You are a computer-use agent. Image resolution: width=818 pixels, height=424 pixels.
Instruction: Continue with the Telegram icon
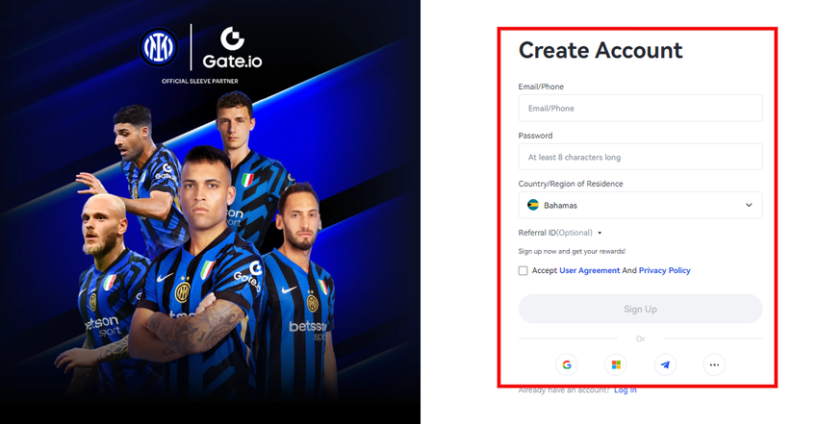[665, 364]
